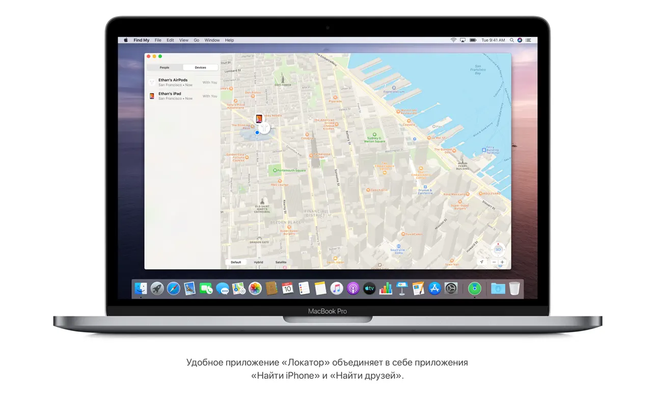655x409 pixels.
Task: Open Photos from the Dock
Action: point(255,289)
